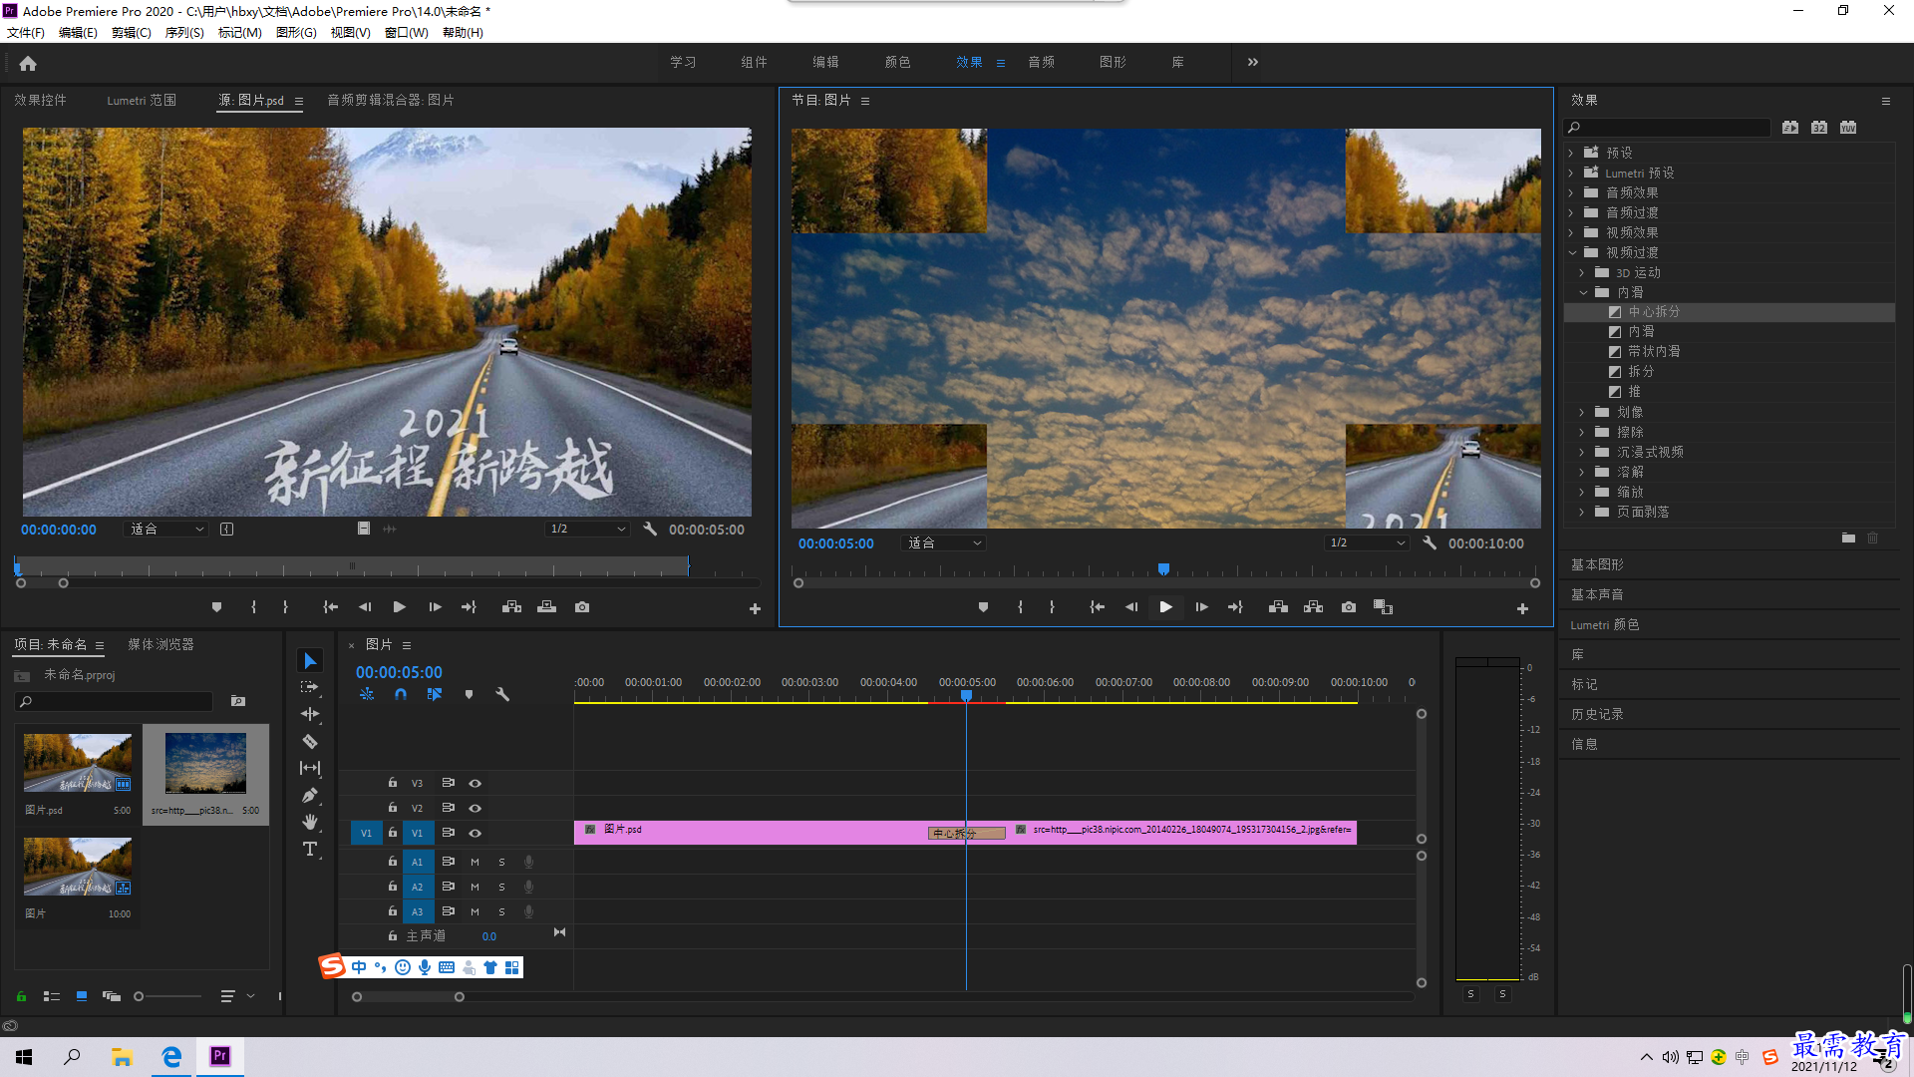This screenshot has width=1914, height=1077.
Task: Toggle V3 track output eye
Action: click(x=476, y=783)
